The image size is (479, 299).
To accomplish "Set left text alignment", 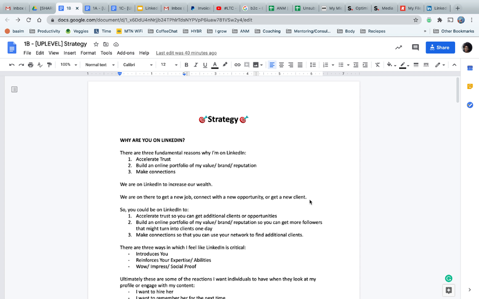I will (272, 65).
